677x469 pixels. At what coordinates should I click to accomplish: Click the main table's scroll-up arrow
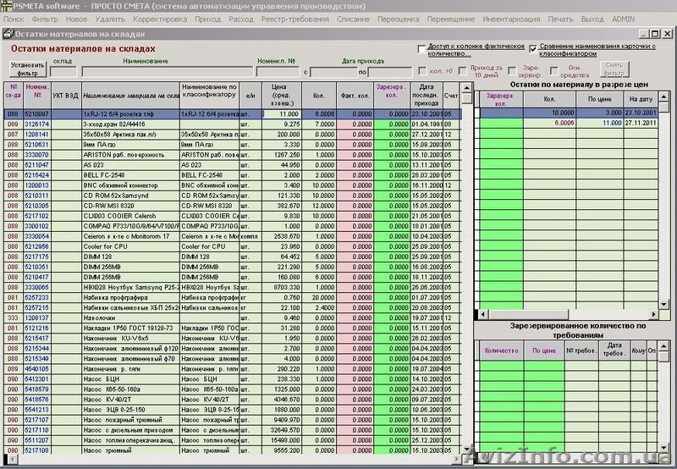click(465, 86)
